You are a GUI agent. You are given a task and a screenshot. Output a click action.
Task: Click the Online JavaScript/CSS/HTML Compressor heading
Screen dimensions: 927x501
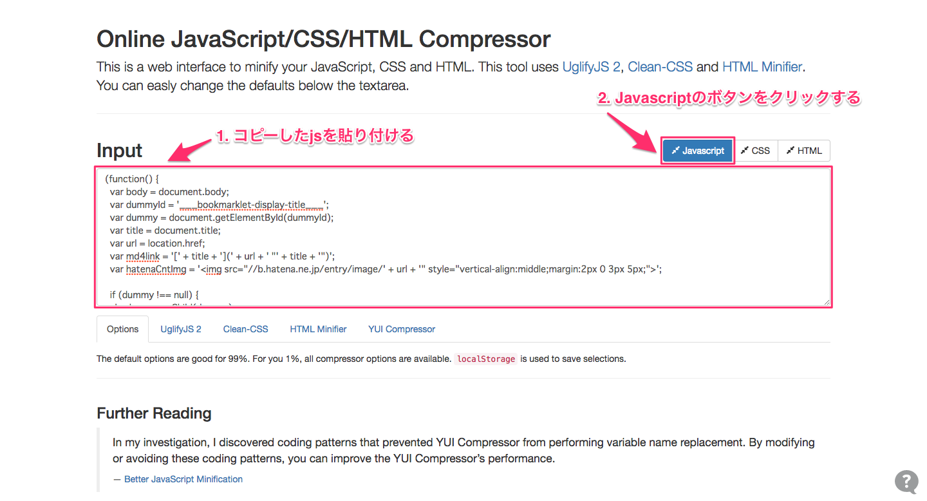point(323,39)
